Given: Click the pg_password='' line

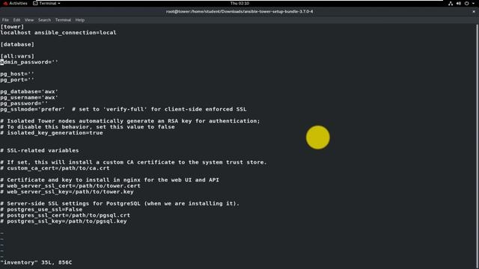Looking at the screenshot, I should click(x=24, y=103).
